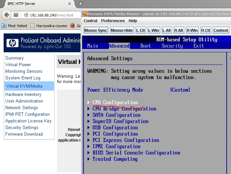The image size is (231, 174).
Task: Expand SATA Configuration submenu
Action: [116, 115]
